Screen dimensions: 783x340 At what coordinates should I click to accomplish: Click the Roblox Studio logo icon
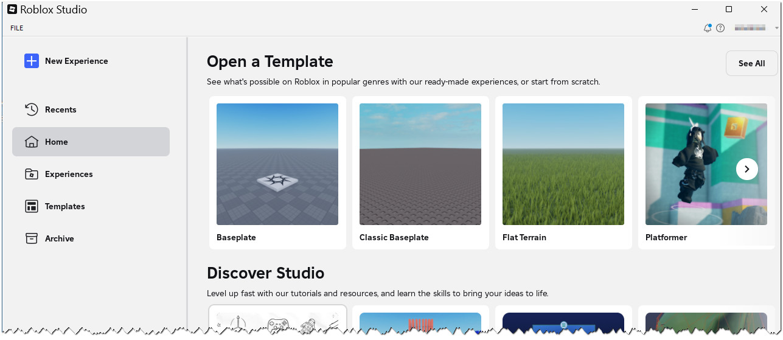pos(12,10)
